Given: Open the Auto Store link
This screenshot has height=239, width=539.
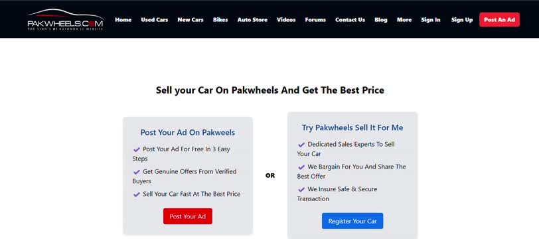Looking at the screenshot, I should click(x=252, y=20).
